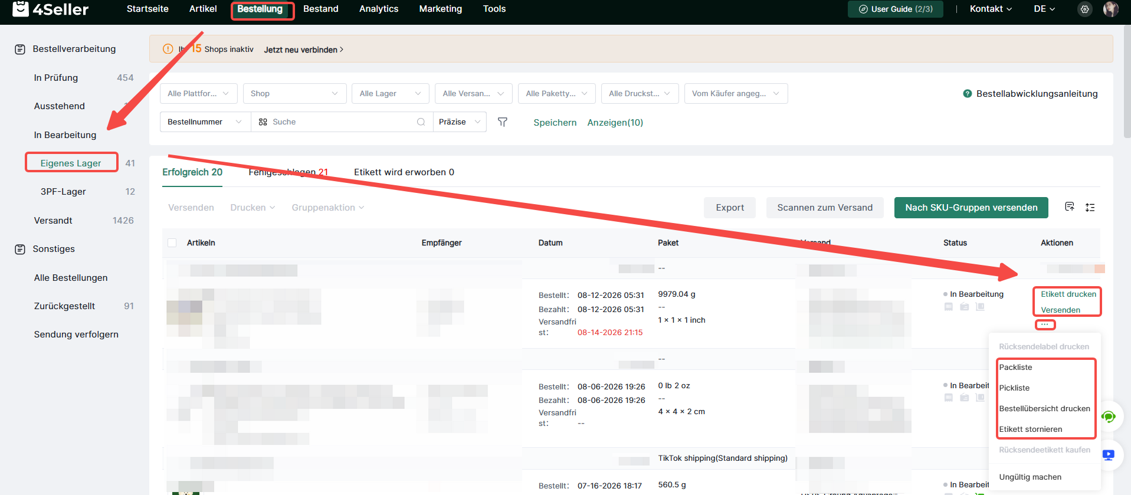
Task: Click the search magnifier icon
Action: [421, 122]
